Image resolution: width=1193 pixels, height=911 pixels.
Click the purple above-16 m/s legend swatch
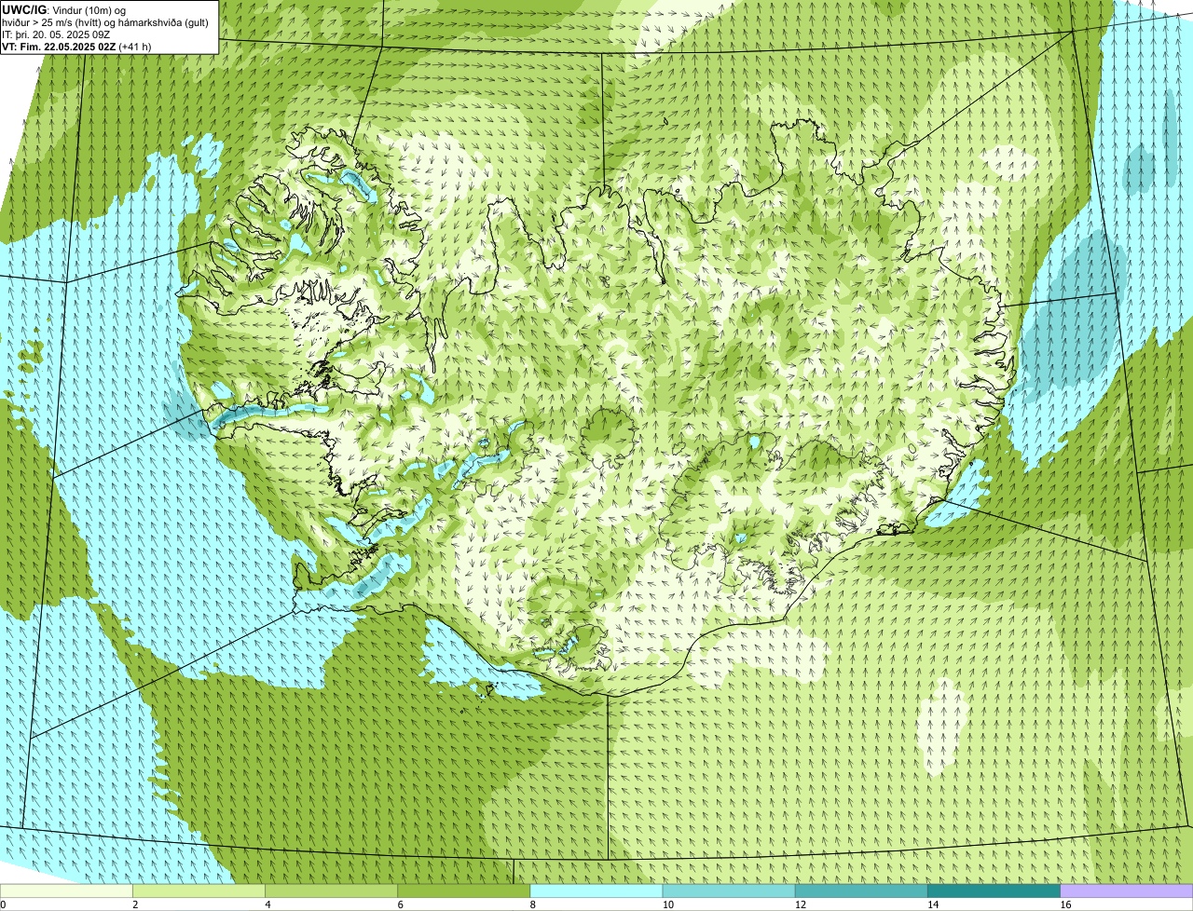point(1126,891)
